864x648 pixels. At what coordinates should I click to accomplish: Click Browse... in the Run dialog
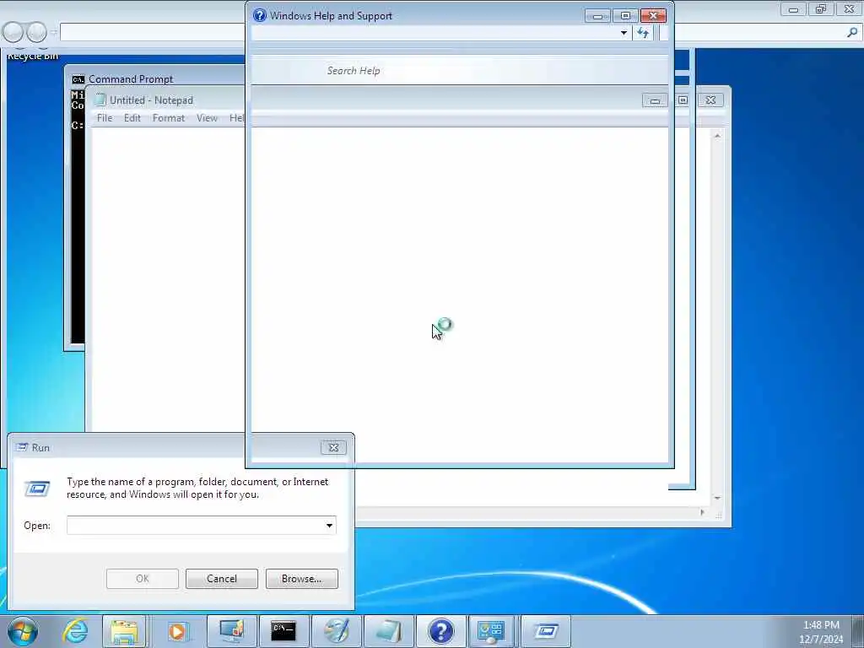click(x=301, y=579)
